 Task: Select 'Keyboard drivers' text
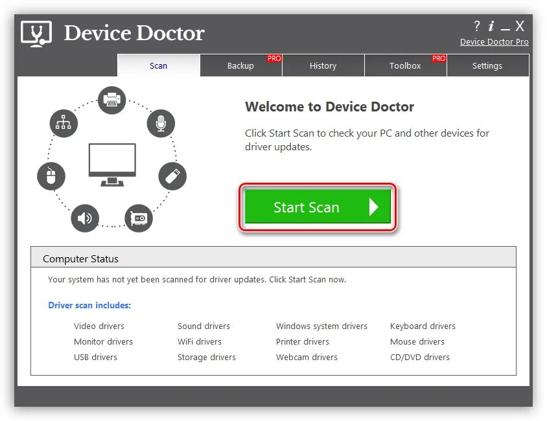tap(423, 326)
